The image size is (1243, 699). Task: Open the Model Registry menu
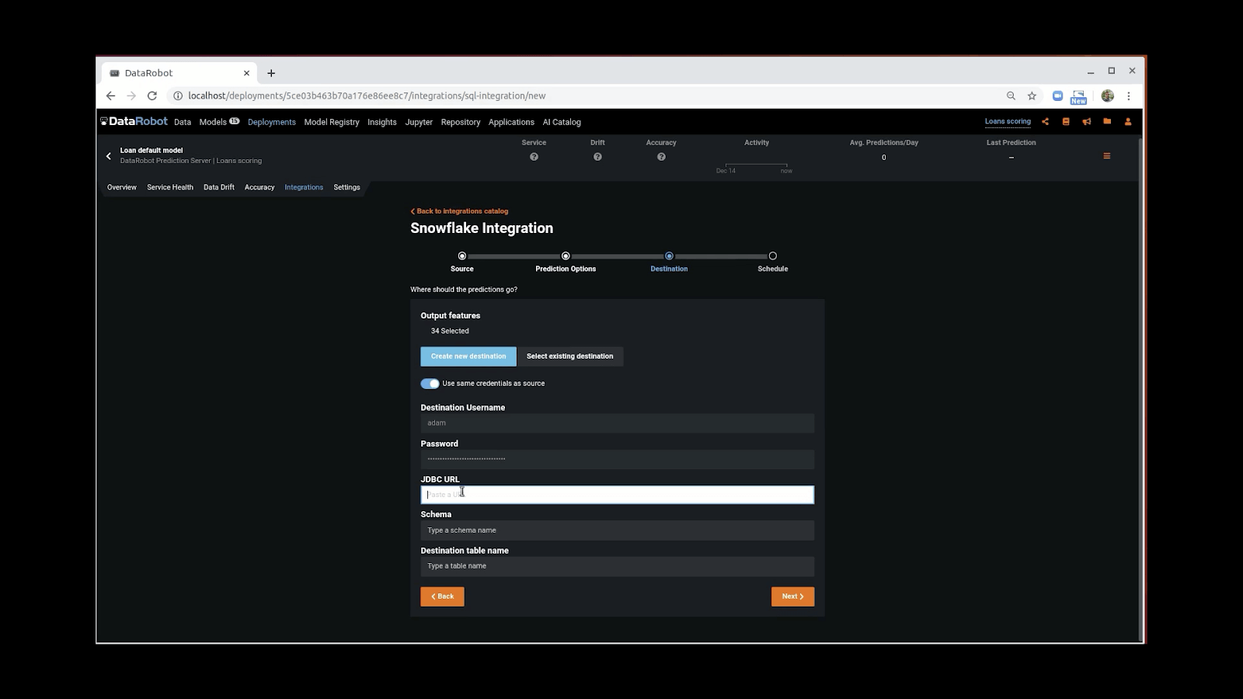point(332,122)
